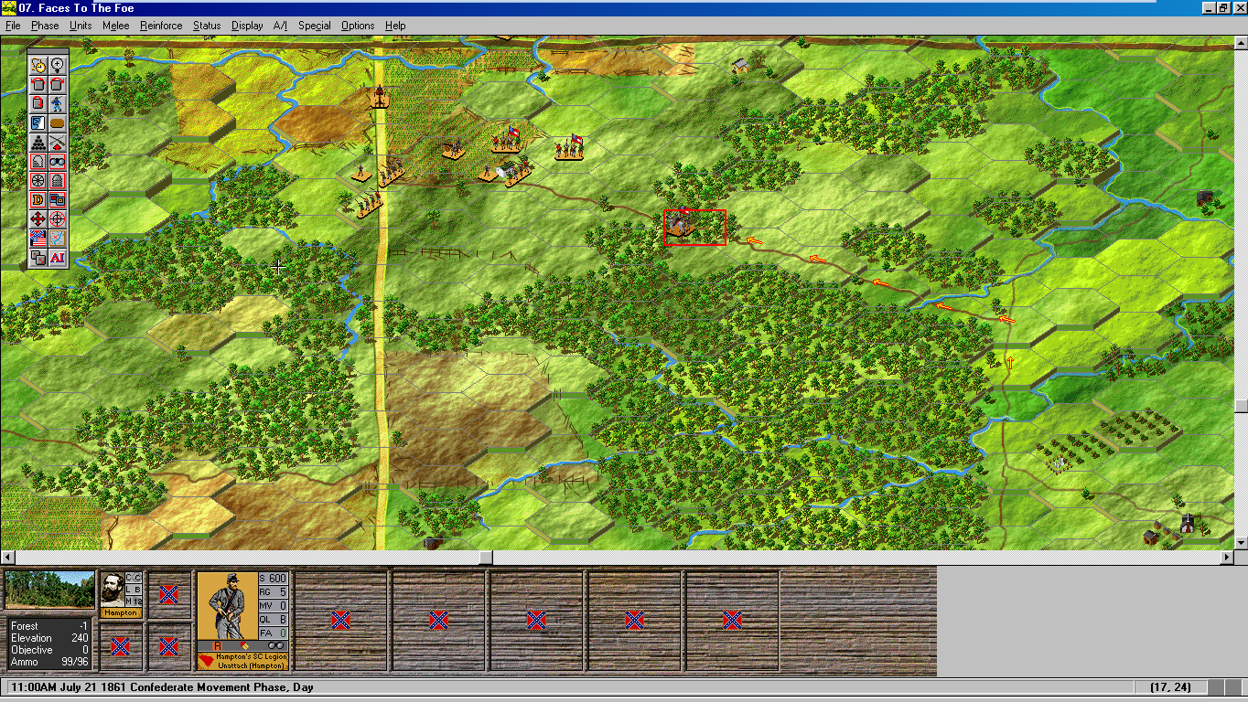Click the red four-way arrows icon

tap(38, 218)
